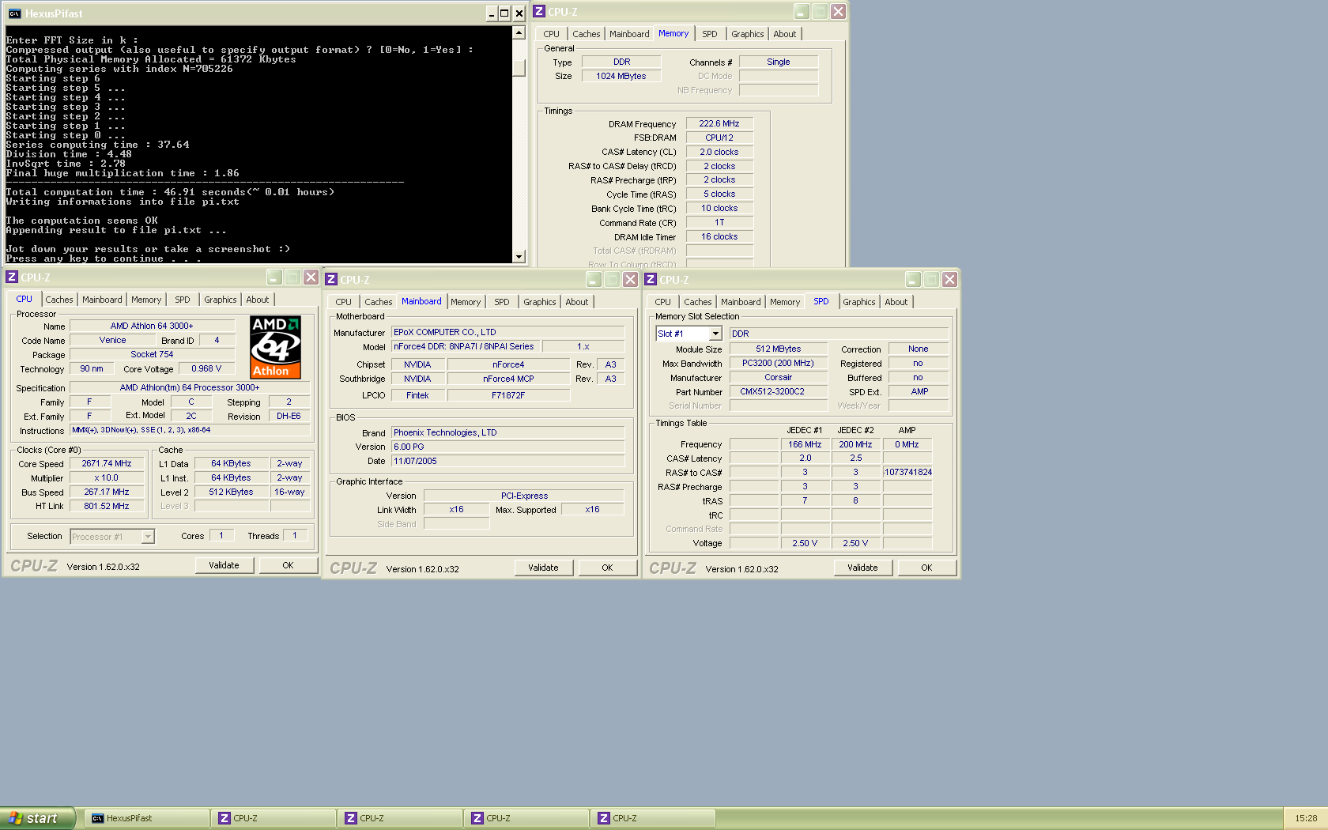
Task: Click the BIOS Date value 11/07/2005
Action: pyautogui.click(x=508, y=462)
